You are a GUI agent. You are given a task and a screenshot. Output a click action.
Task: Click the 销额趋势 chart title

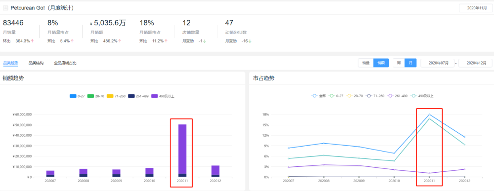[x=13, y=78]
